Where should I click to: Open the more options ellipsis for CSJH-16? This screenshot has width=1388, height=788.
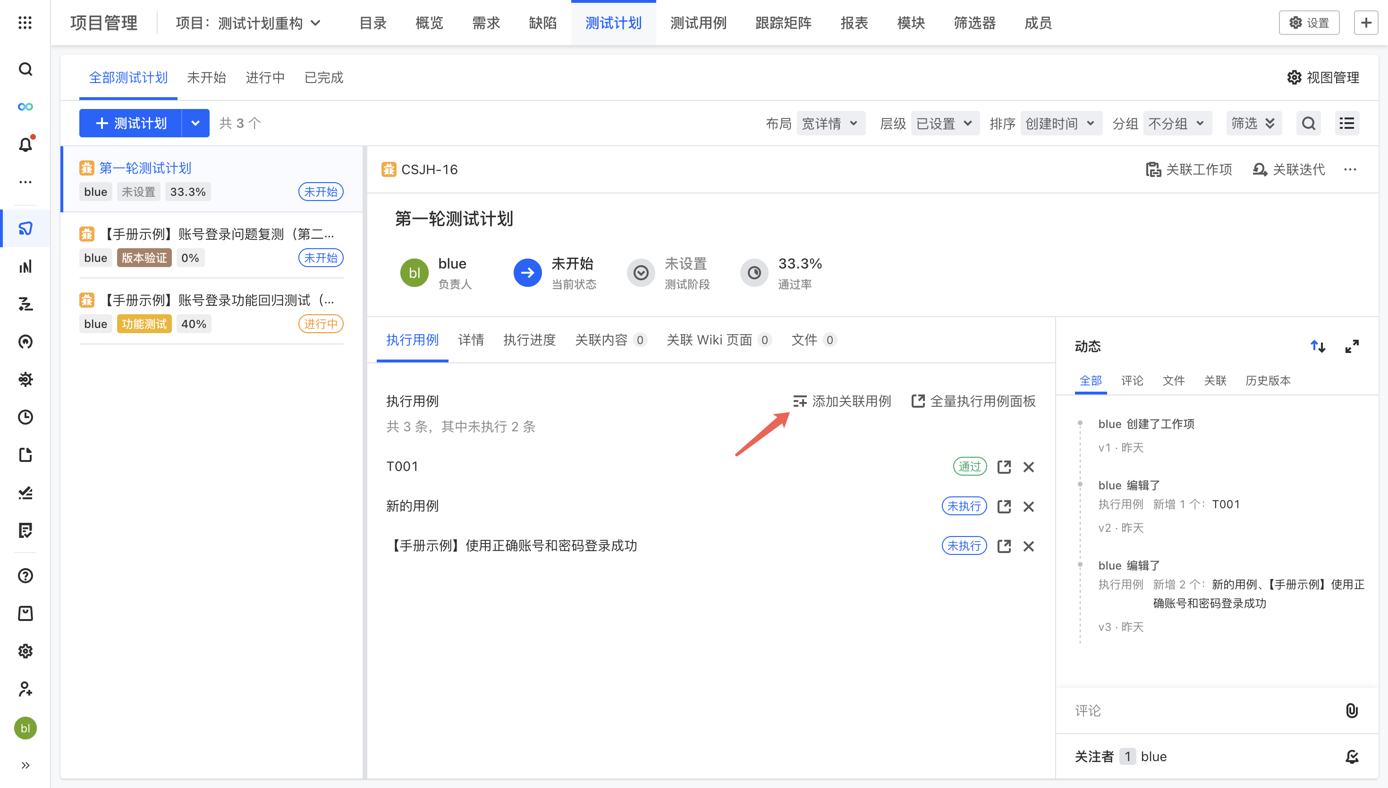1350,169
